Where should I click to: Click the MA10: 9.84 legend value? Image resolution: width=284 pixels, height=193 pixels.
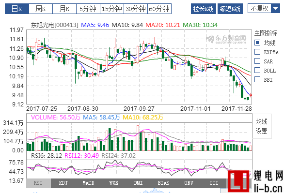[127, 25]
